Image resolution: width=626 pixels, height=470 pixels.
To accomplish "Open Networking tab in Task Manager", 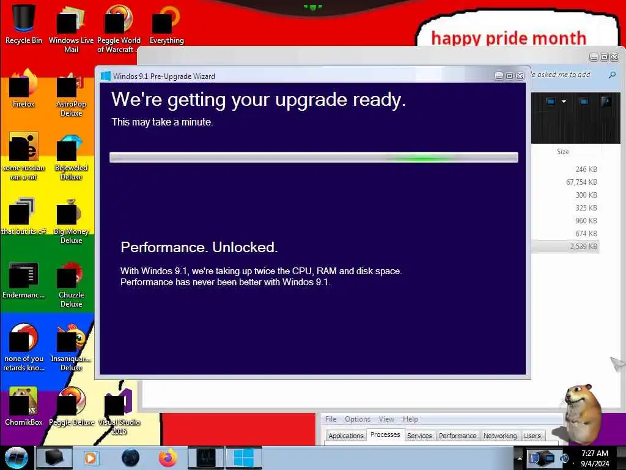I will coord(500,436).
